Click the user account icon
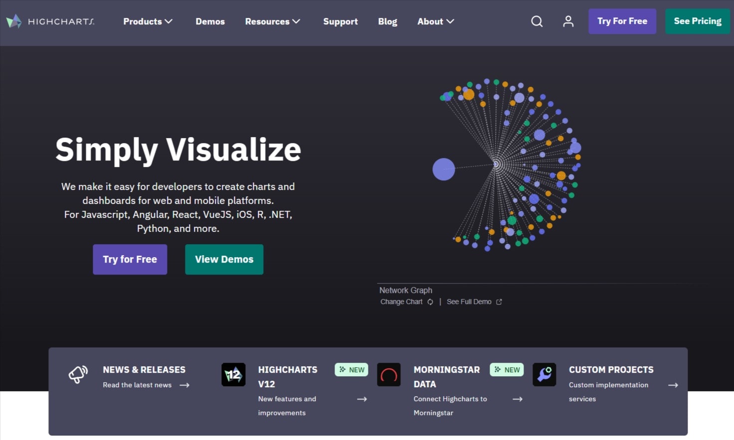This screenshot has height=440, width=734. [568, 21]
